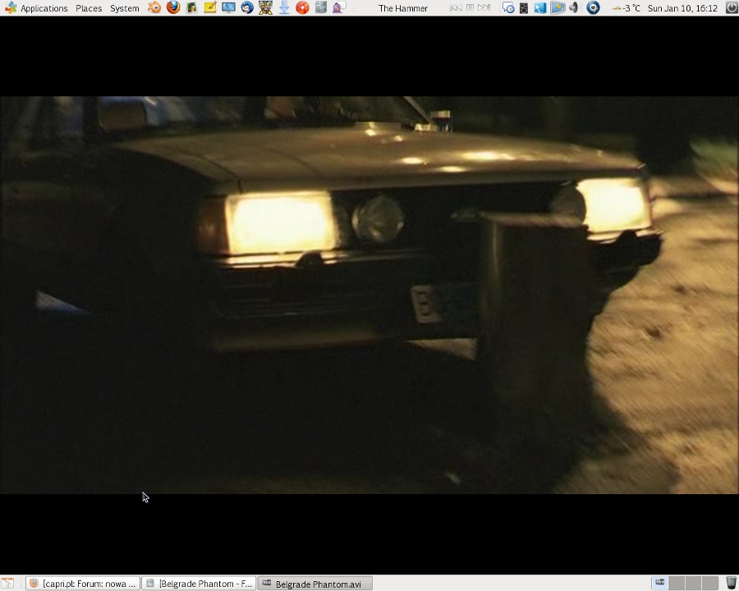Switch to the 'Belgrade Phantom - F...' window

(199, 584)
